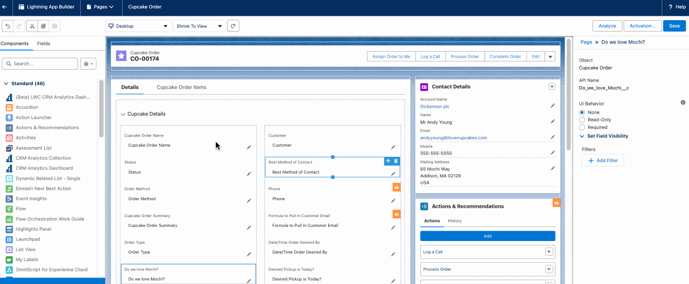This screenshot has height=284, width=689.
Task: Open the Contact Details card dropdown
Action: [x=552, y=87]
